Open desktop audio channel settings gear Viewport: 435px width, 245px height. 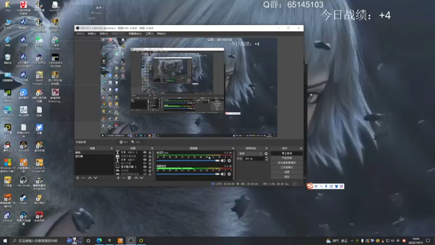pos(229,174)
